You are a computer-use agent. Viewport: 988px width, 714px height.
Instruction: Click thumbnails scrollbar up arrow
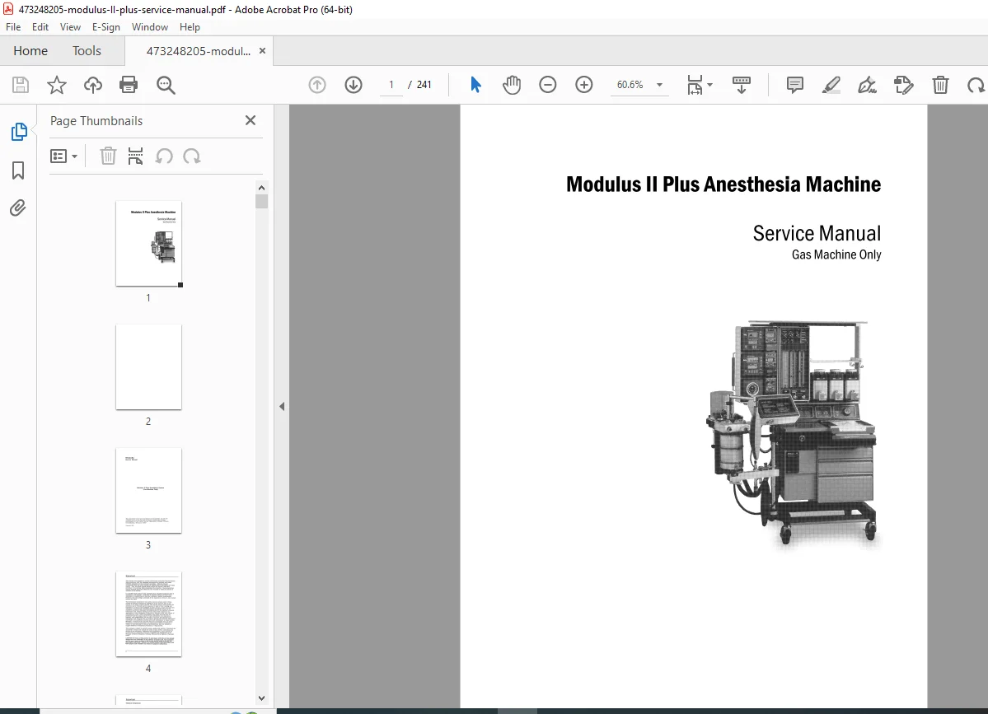point(261,188)
